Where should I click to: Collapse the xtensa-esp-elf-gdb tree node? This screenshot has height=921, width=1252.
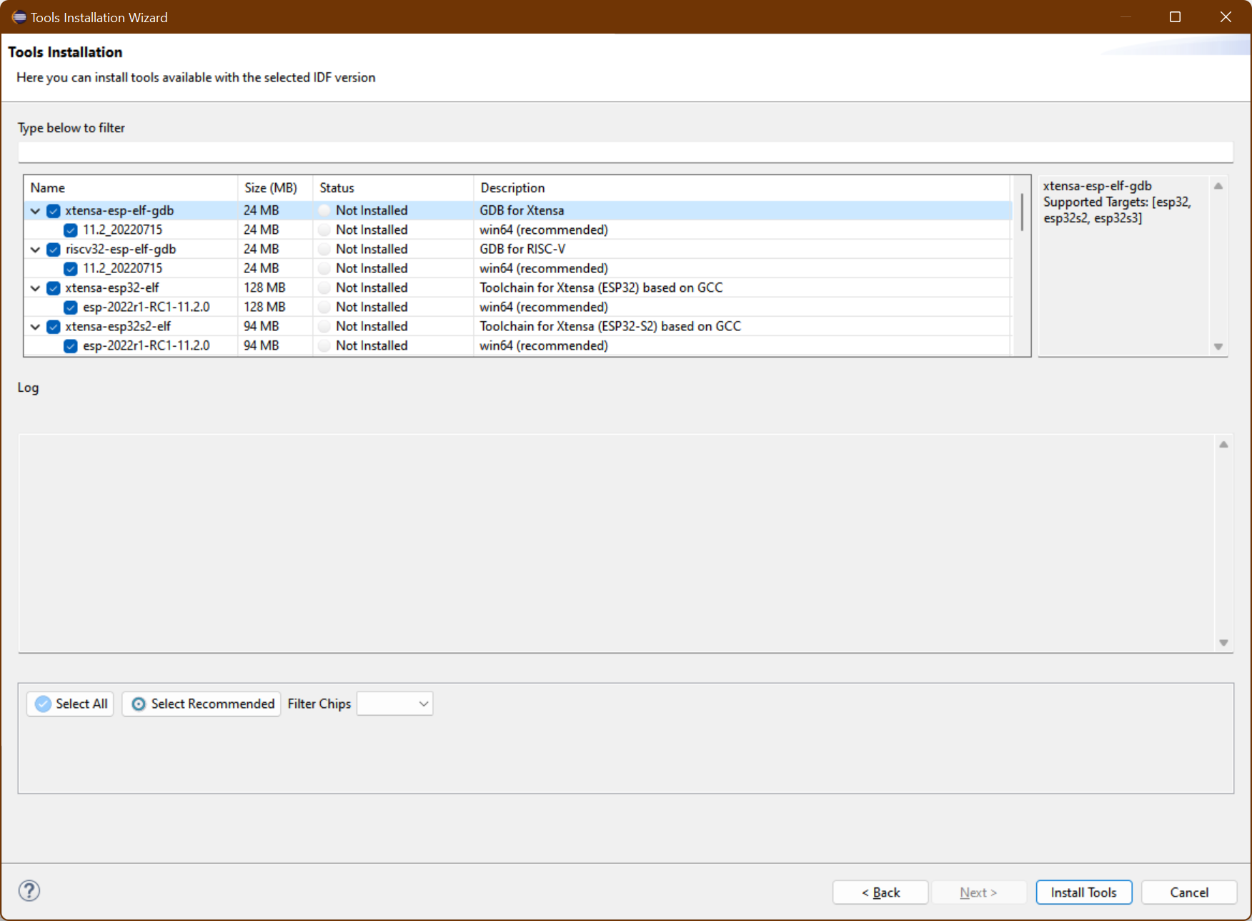click(x=35, y=211)
